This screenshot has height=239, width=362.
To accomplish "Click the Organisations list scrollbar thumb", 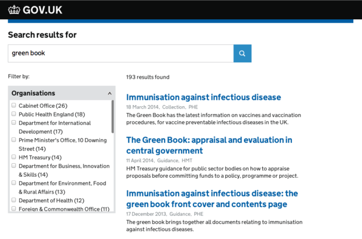I will tap(113, 117).
